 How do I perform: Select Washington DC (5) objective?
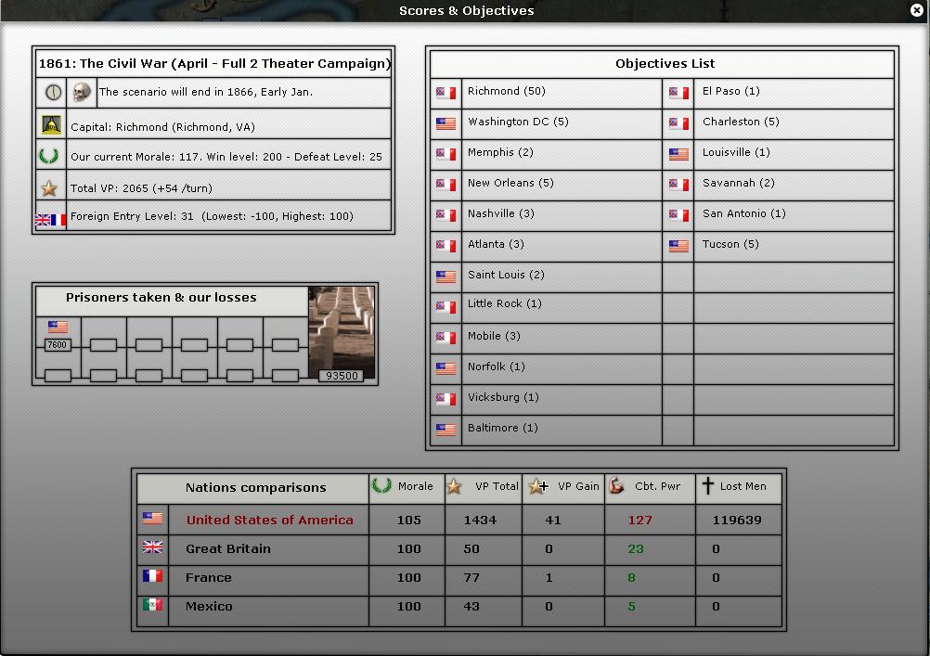click(x=517, y=122)
